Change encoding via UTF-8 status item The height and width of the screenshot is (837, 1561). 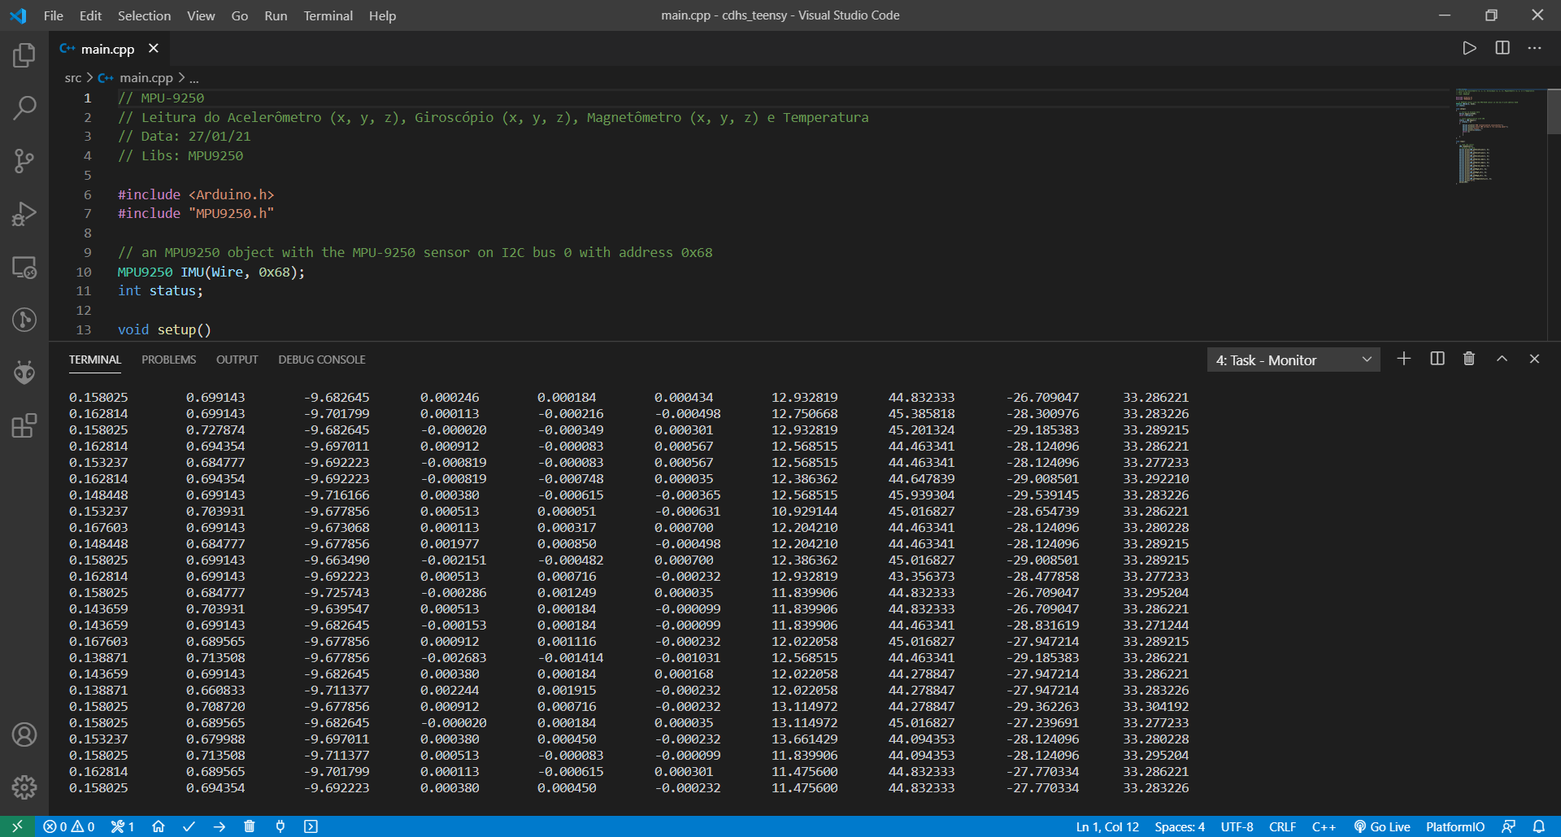point(1237,826)
